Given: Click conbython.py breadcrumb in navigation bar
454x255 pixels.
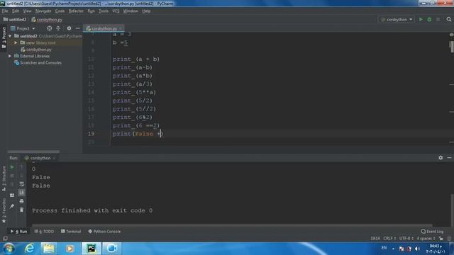Looking at the screenshot, I should pos(47,19).
